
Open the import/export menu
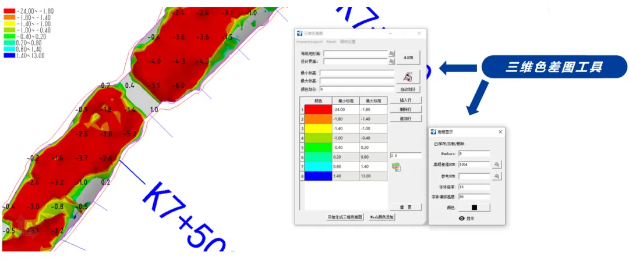coord(309,42)
